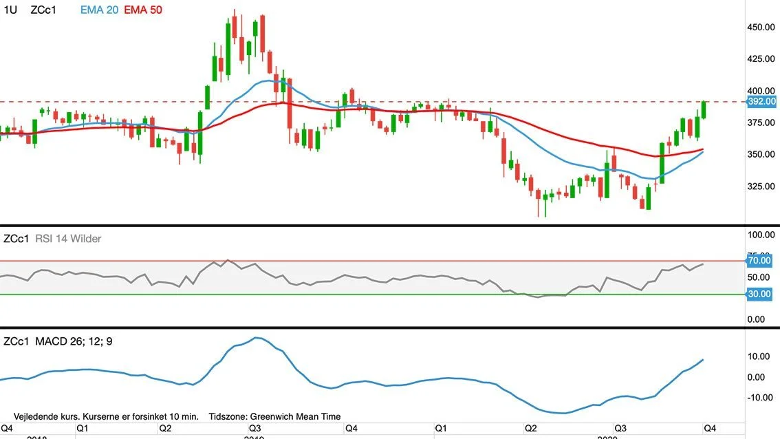Click the delayed quotes notice text
The height and width of the screenshot is (439, 780).
(106, 416)
